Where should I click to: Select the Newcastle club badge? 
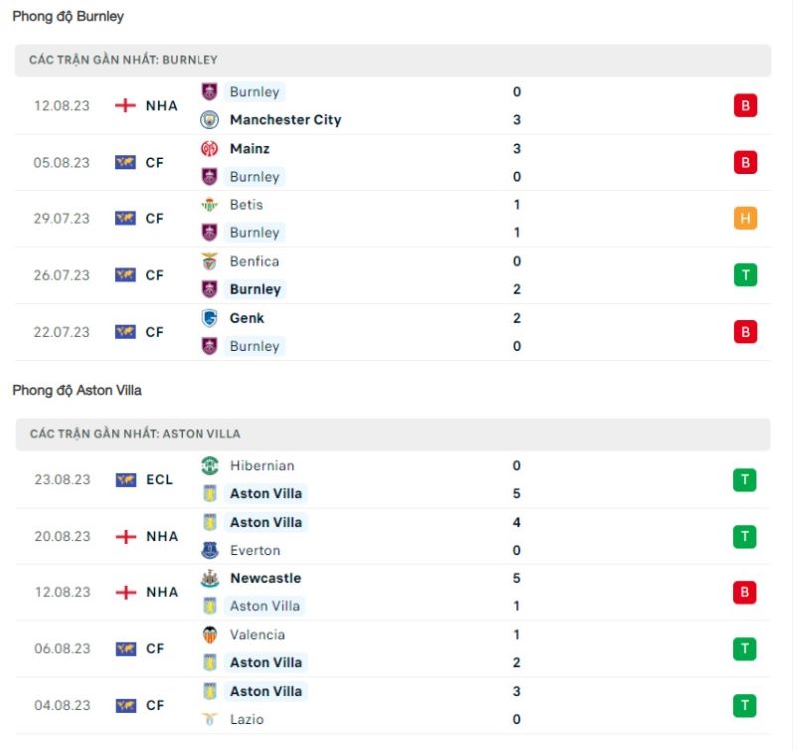pos(211,578)
